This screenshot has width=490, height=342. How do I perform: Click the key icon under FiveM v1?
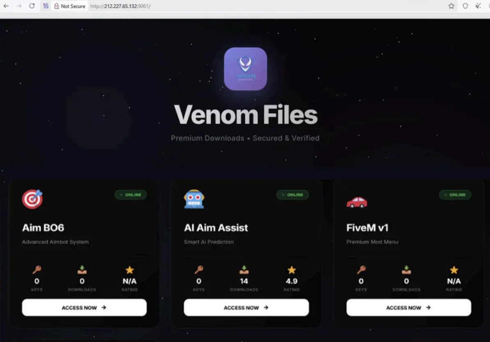[x=361, y=270]
